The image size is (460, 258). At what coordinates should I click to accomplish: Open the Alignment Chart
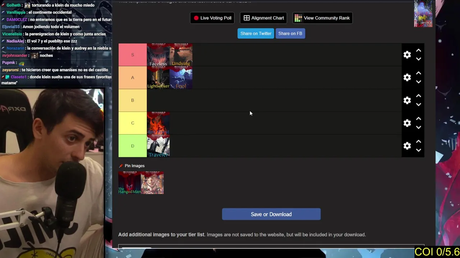(x=264, y=18)
